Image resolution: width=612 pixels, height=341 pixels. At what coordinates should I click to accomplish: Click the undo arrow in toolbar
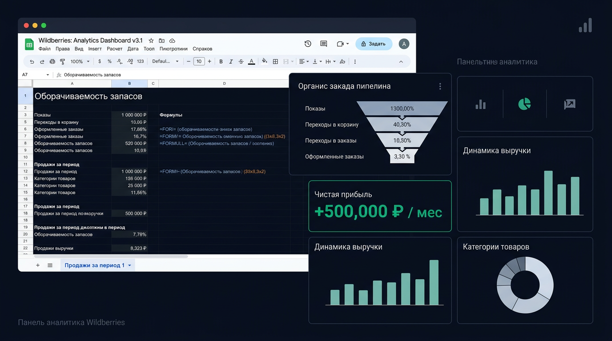coord(32,62)
